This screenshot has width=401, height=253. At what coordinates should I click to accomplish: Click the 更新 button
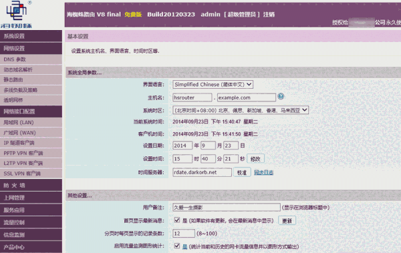287,220
